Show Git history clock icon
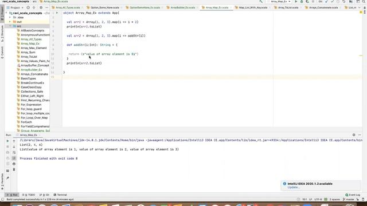 338,1
